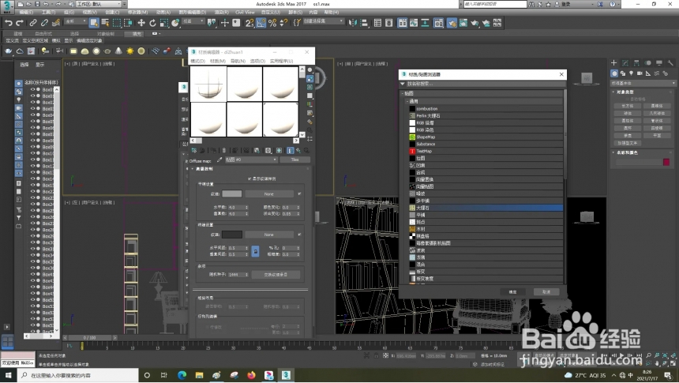Open the 编辑(E) menu
This screenshot has width=679, height=383.
click(26, 12)
